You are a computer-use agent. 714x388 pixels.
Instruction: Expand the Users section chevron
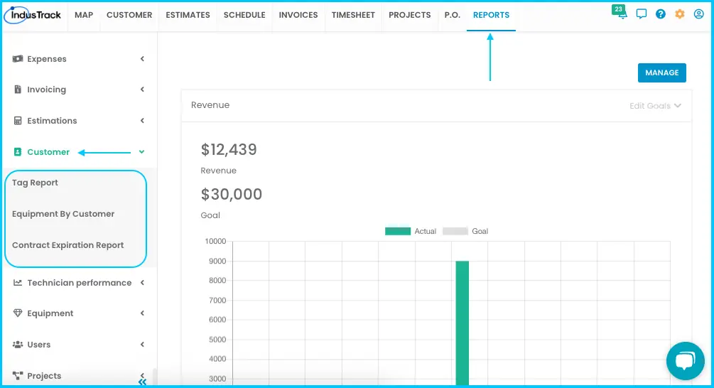(x=143, y=345)
